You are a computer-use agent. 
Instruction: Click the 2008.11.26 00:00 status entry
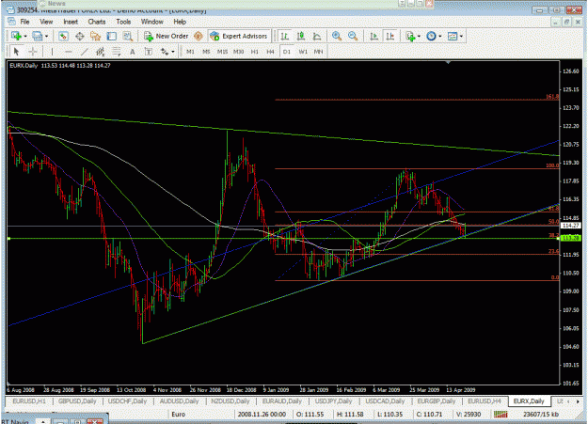point(262,414)
